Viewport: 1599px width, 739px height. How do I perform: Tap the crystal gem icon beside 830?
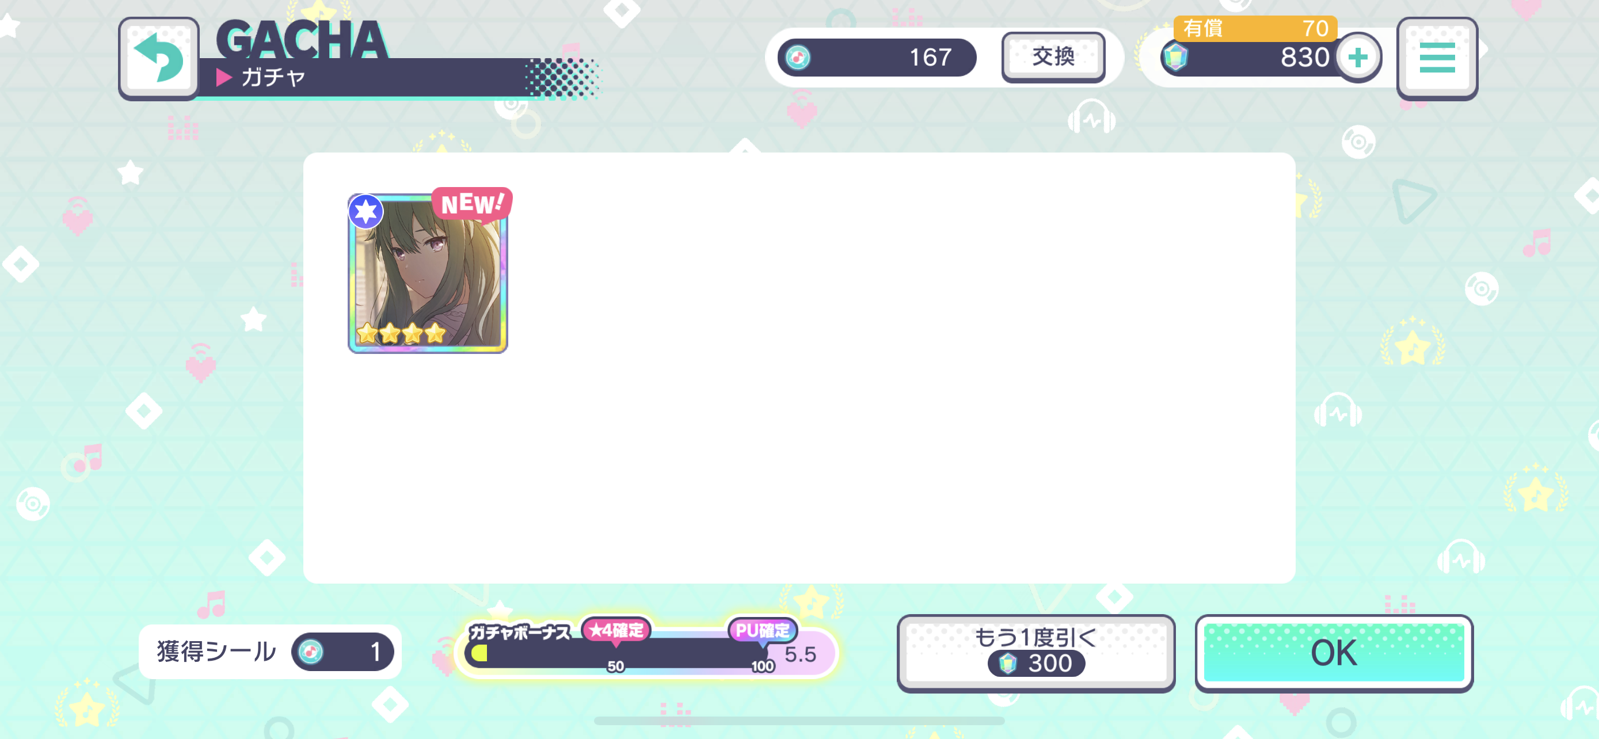1175,57
